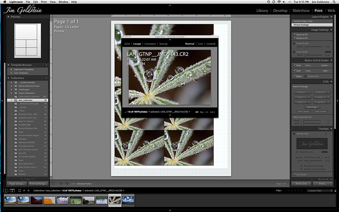339x212 pixels.
Task: Switch to Slideshow module
Action: 301,11
